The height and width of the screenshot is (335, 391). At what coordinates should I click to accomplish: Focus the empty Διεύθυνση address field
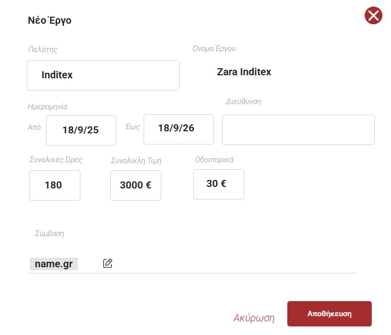click(298, 130)
